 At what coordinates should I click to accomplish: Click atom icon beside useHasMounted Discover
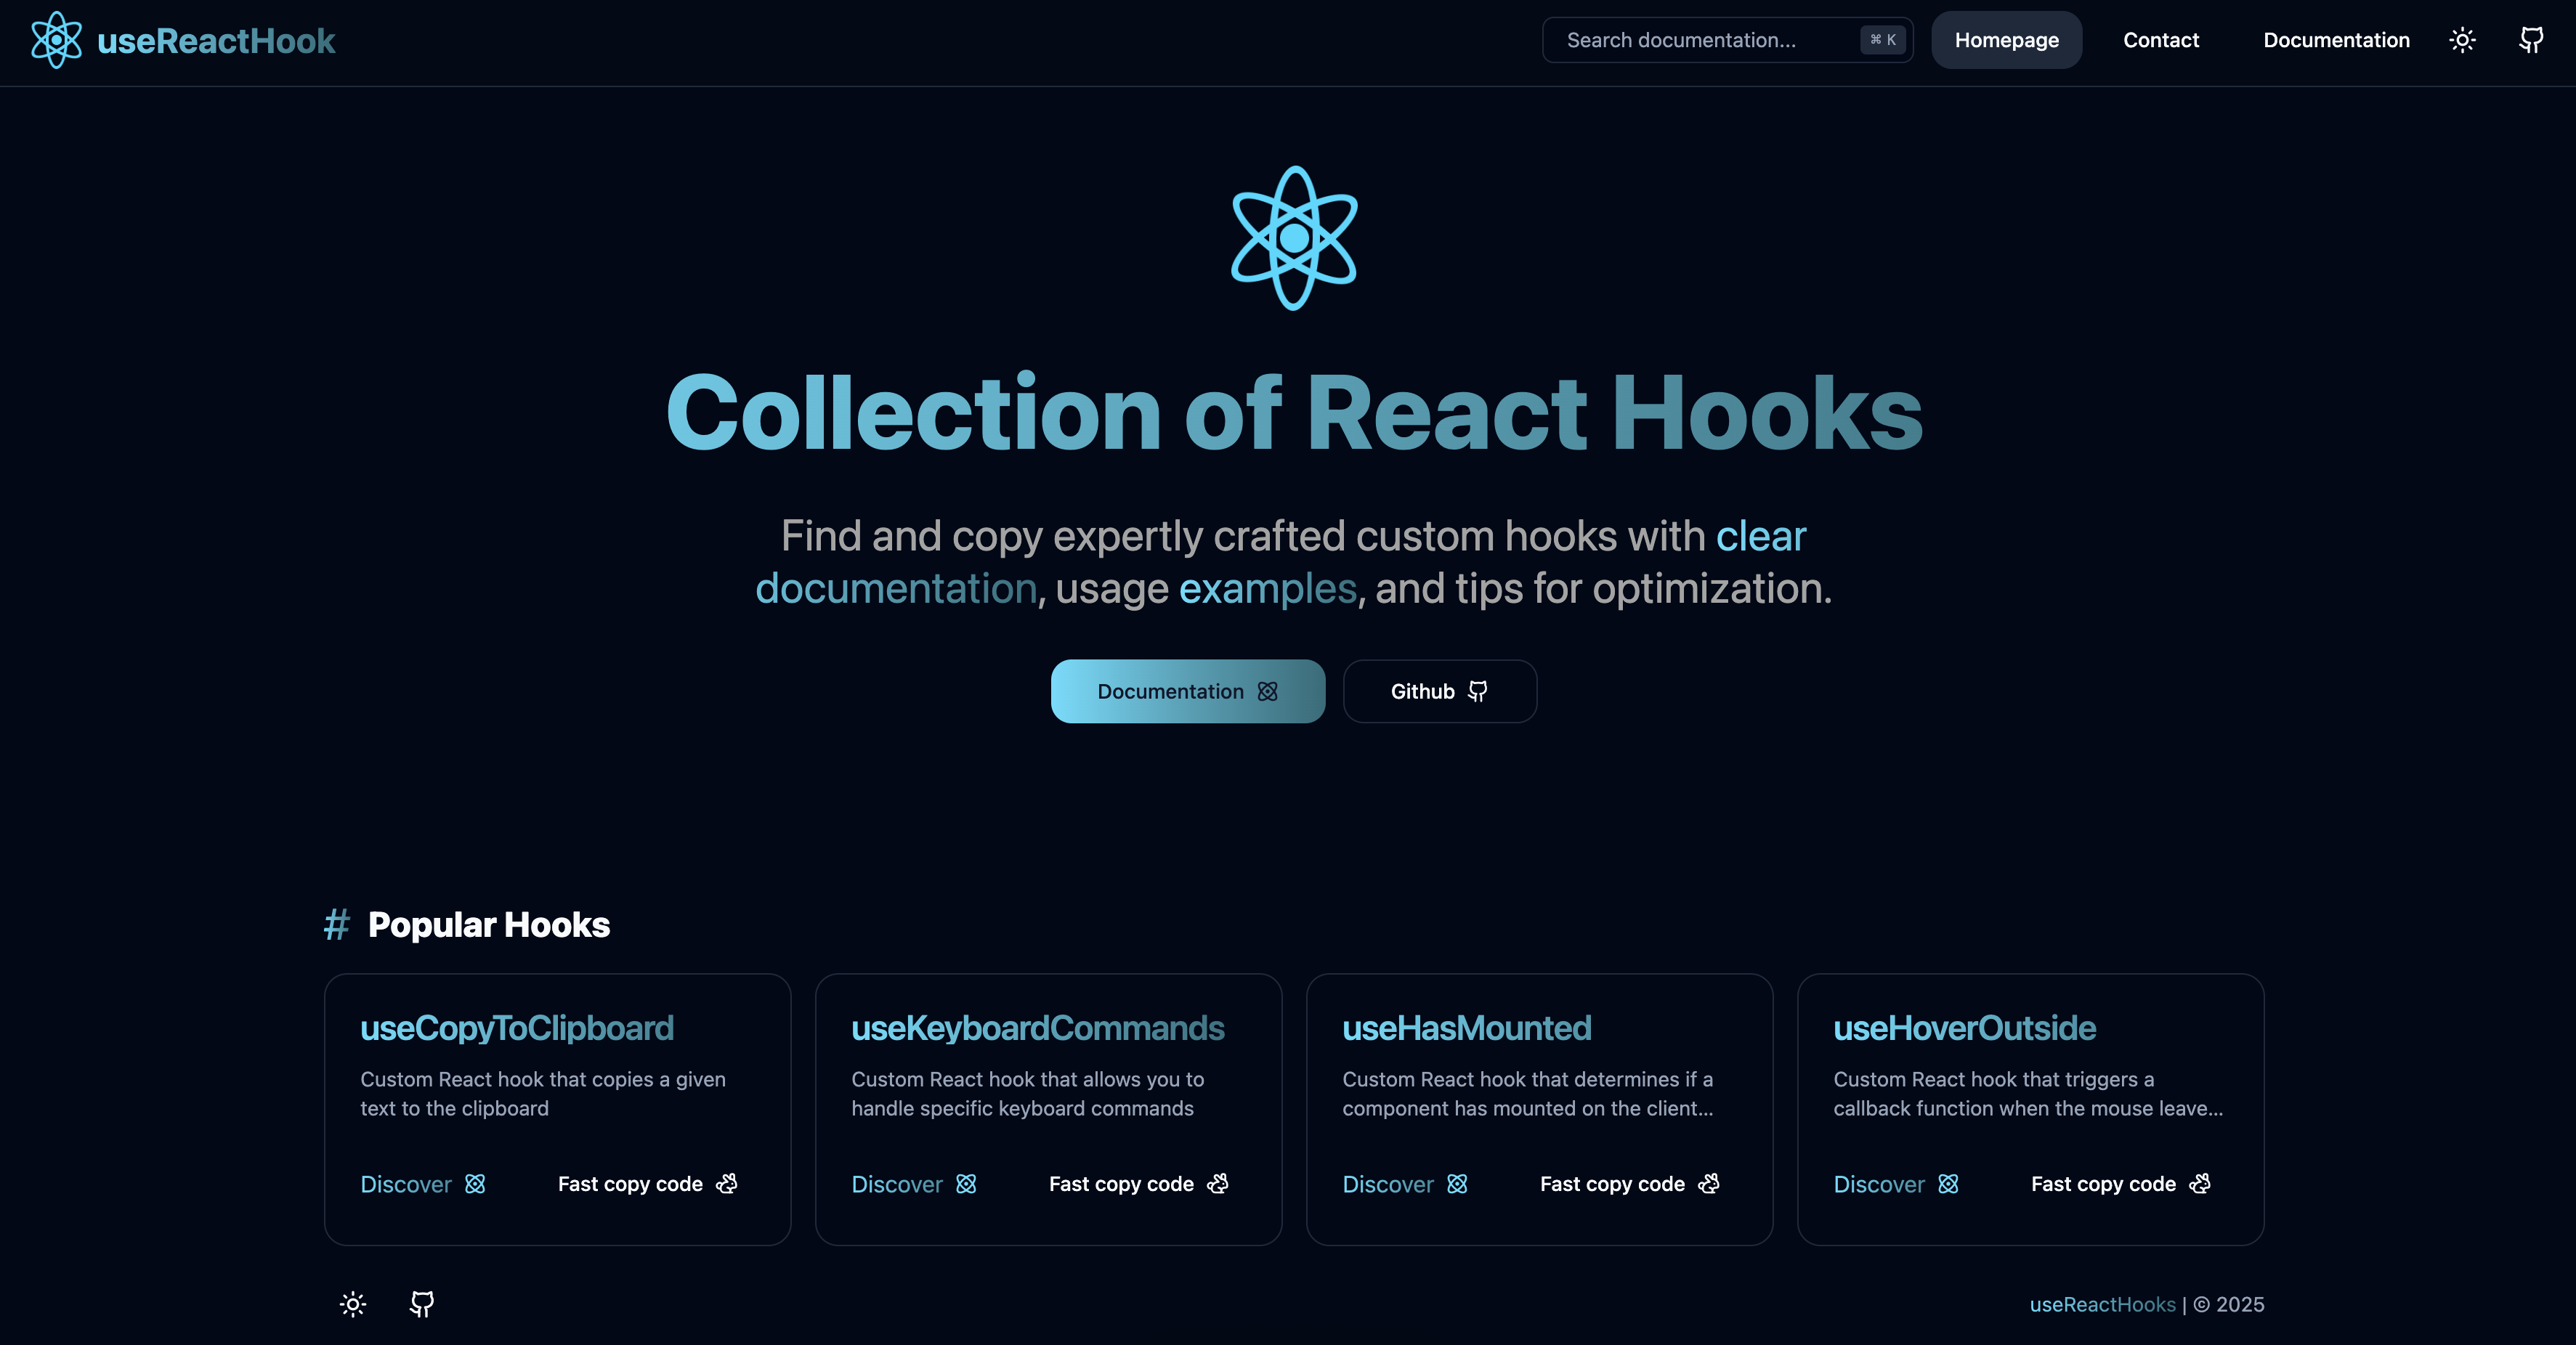[x=1457, y=1184]
